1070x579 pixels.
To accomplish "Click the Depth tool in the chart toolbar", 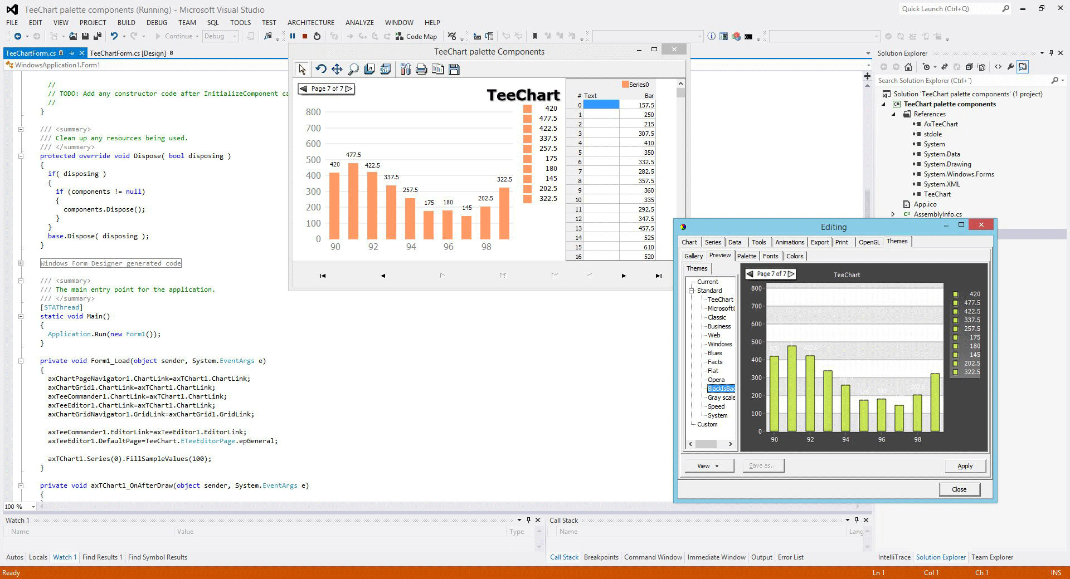I will click(x=369, y=69).
